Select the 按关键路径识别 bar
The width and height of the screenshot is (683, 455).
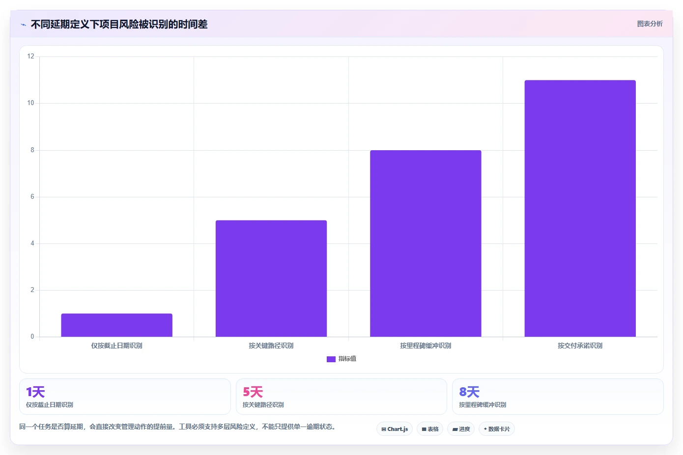click(271, 278)
